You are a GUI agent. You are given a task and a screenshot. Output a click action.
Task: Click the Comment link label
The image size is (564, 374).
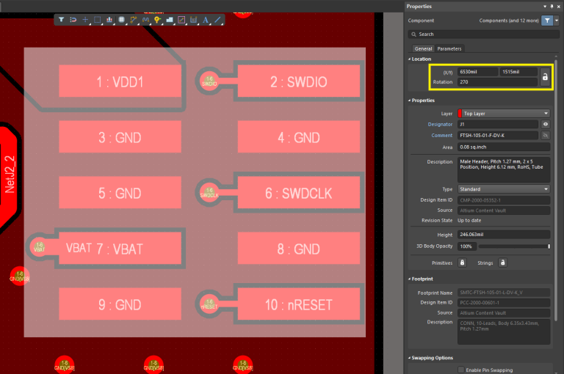click(441, 136)
